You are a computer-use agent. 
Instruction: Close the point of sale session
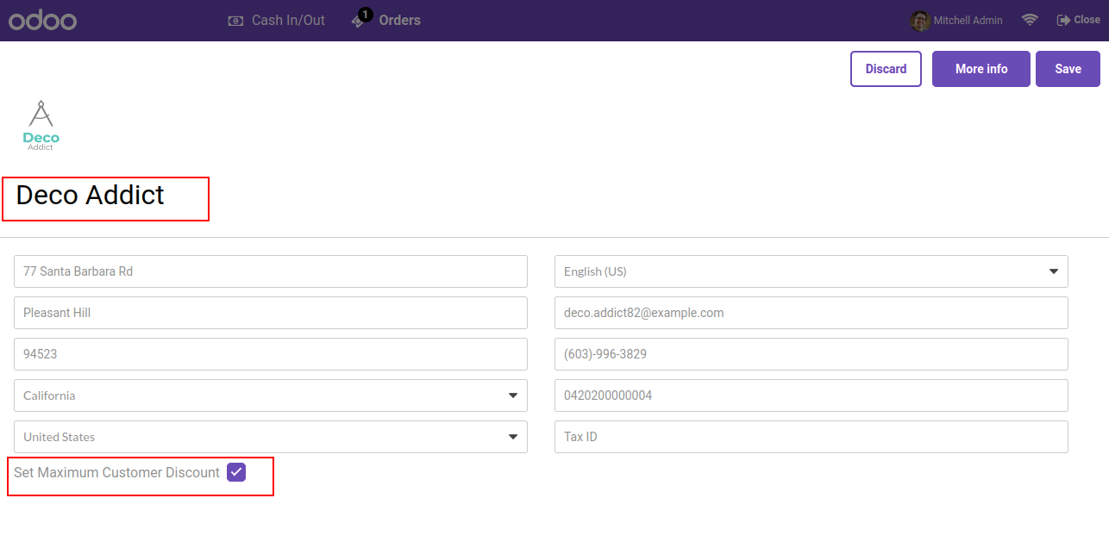coord(1079,20)
